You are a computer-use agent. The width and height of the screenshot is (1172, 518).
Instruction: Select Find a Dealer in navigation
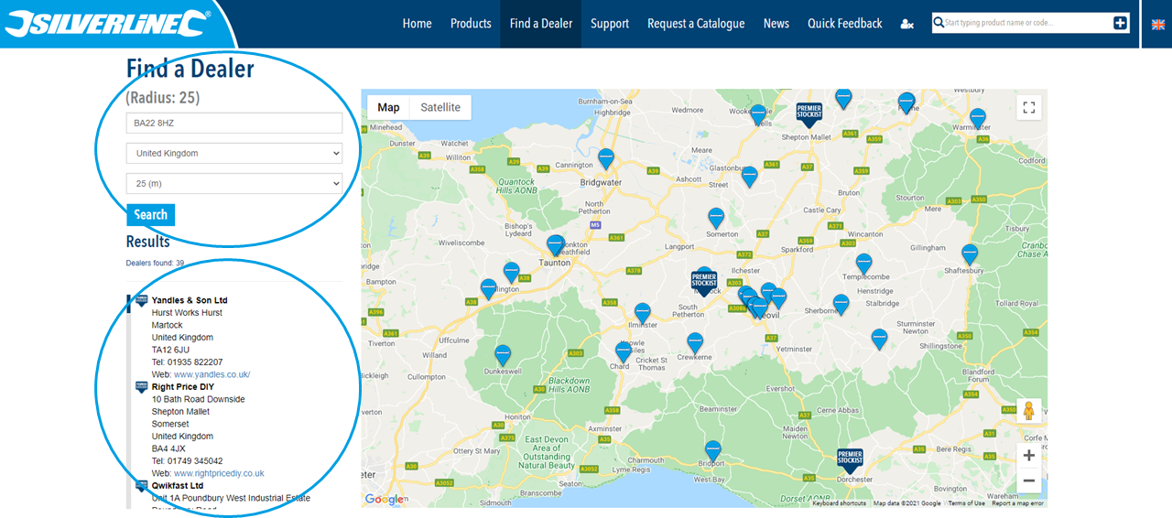541,24
